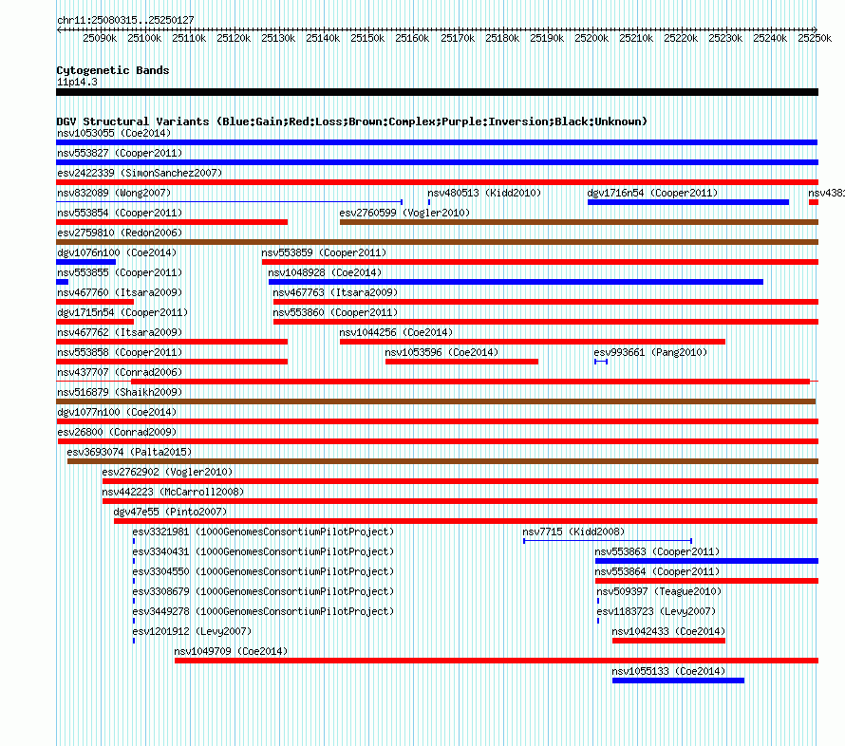The image size is (845, 746).
Task: Click nsv553860 (Cooper2011) label
Action: tap(335, 312)
